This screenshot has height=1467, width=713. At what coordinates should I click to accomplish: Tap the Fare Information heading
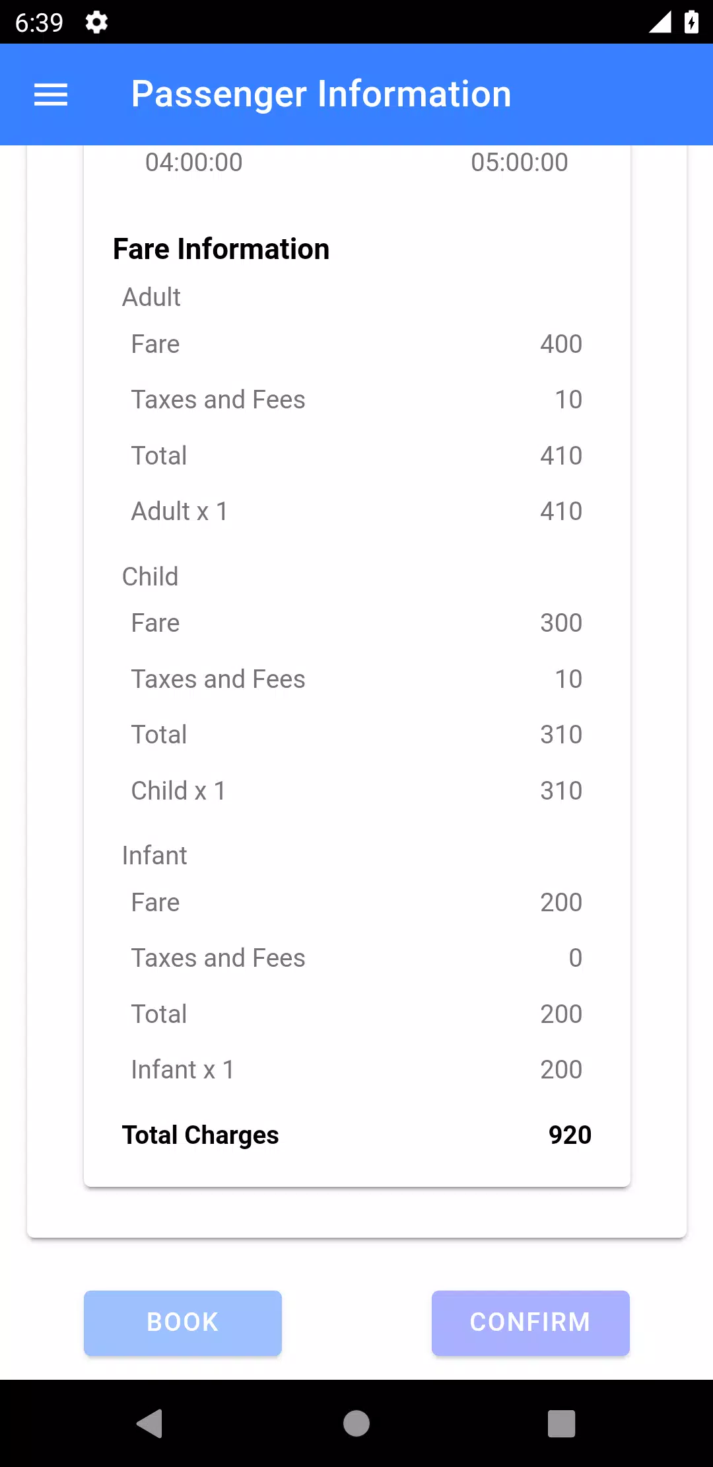tap(221, 249)
